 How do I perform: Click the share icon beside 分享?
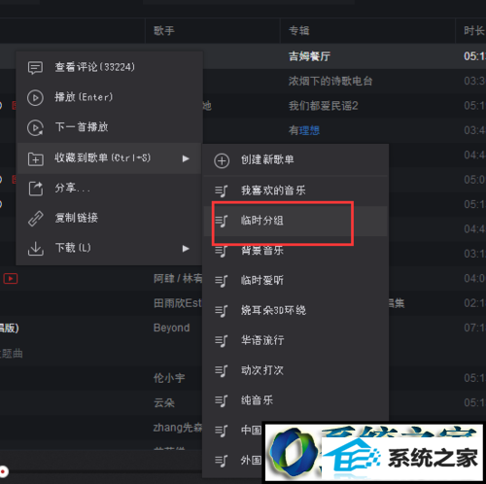pyautogui.click(x=36, y=189)
